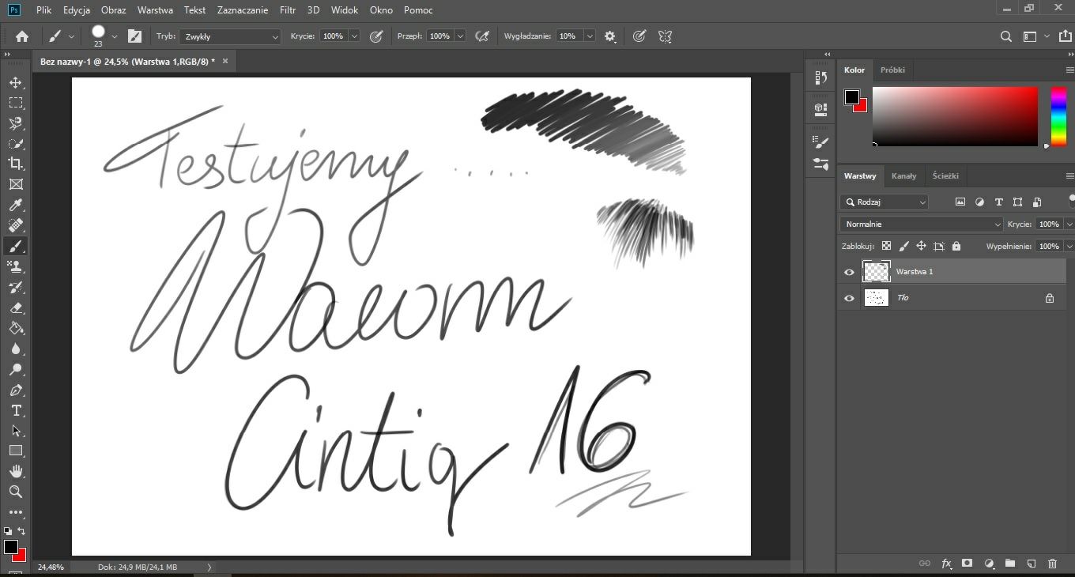The width and height of the screenshot is (1075, 577).
Task: Select the Type tool
Action: (x=15, y=410)
